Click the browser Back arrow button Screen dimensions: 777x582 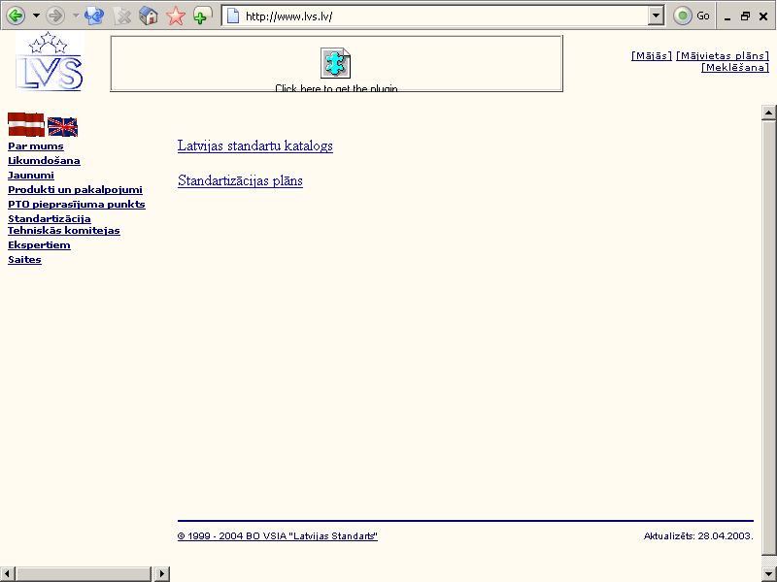click(x=16, y=16)
